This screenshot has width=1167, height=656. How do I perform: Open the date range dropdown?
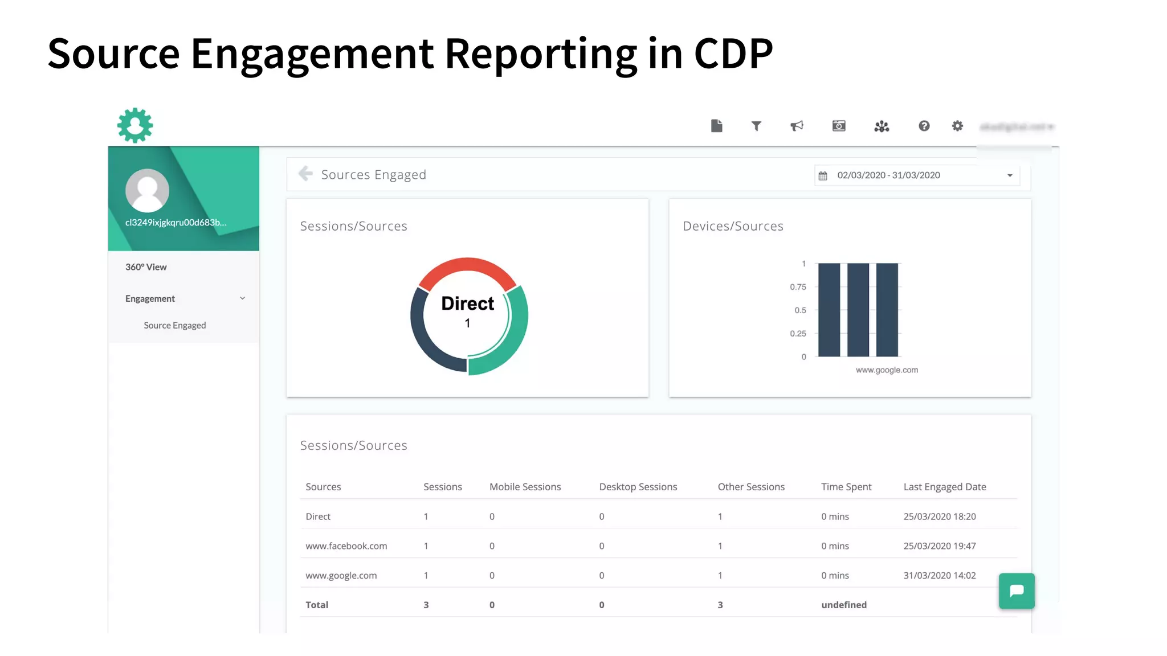(916, 175)
